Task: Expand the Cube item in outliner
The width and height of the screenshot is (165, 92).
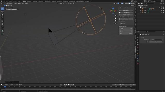Action: point(141,10)
